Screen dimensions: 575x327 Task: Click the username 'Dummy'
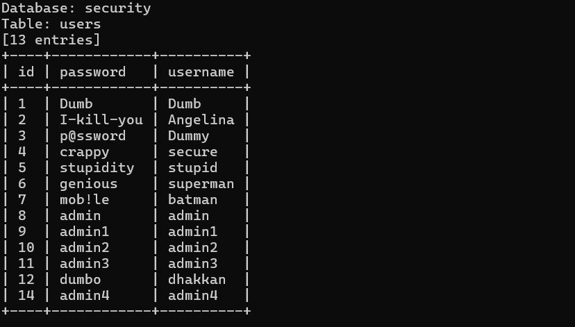click(188, 136)
